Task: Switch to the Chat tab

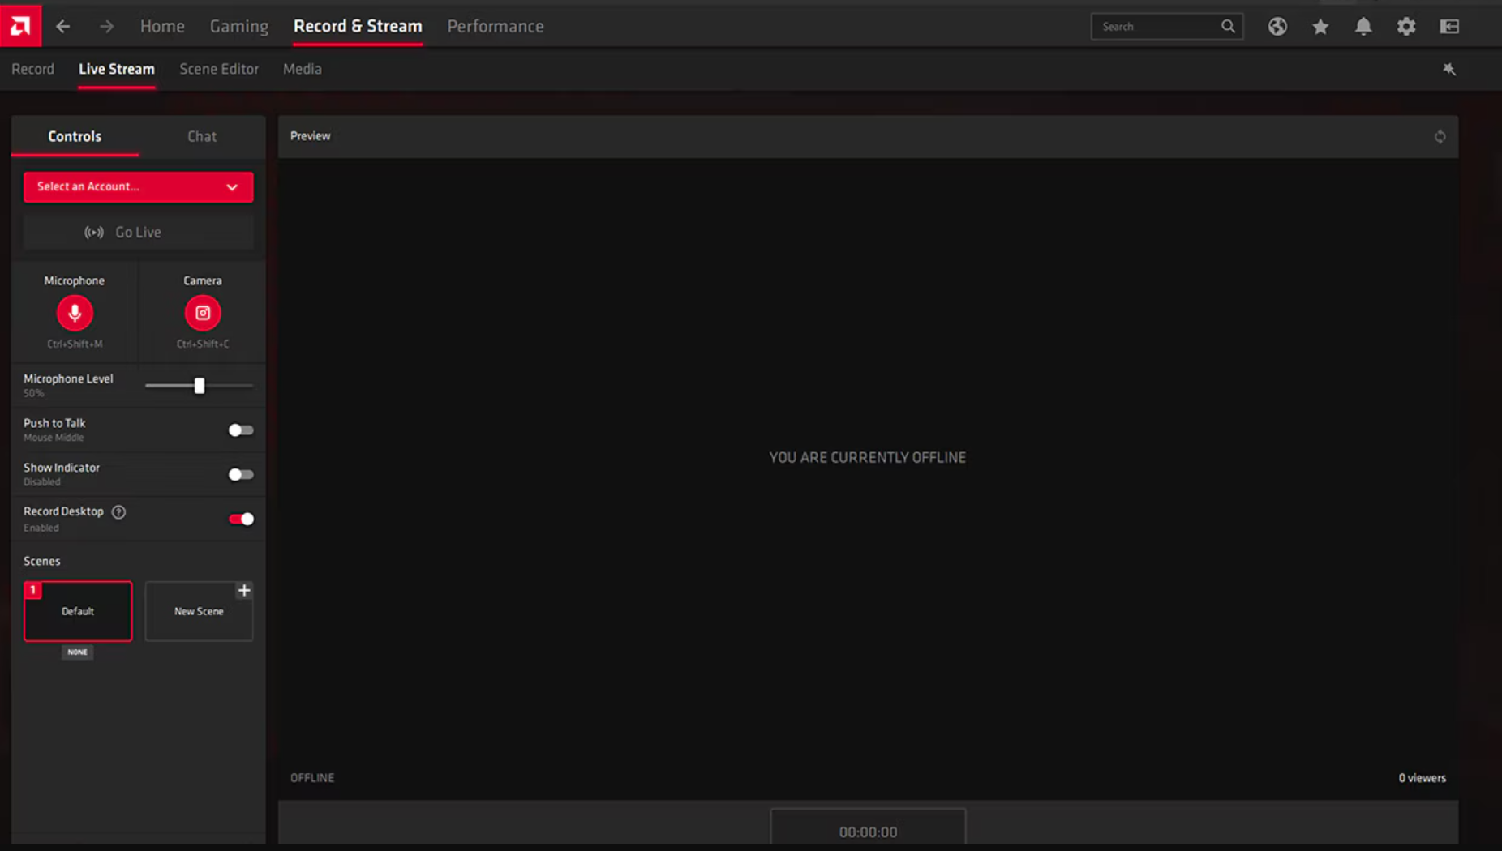Action: pyautogui.click(x=201, y=136)
